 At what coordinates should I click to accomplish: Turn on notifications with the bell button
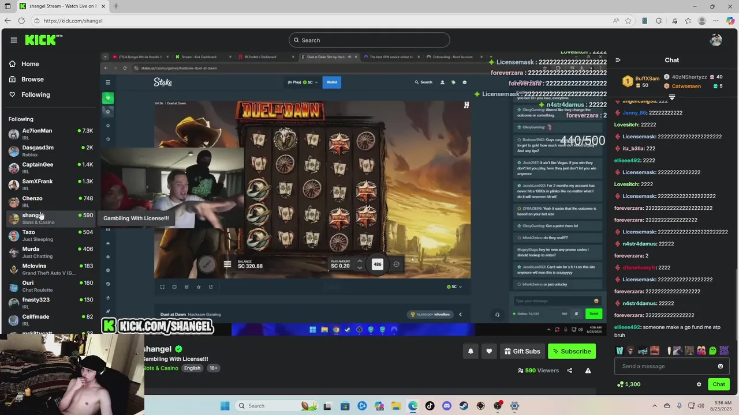(x=471, y=351)
